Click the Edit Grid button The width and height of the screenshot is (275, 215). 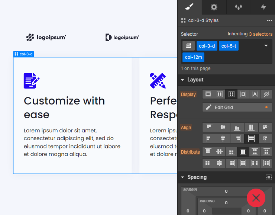point(237,107)
